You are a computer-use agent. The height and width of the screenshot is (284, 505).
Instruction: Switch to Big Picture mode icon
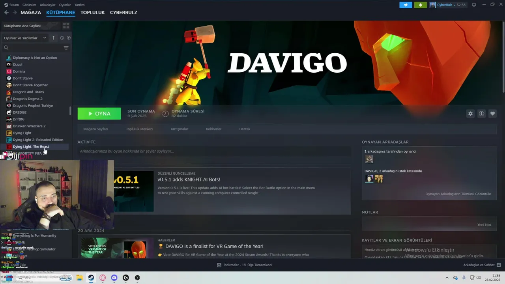point(474,5)
